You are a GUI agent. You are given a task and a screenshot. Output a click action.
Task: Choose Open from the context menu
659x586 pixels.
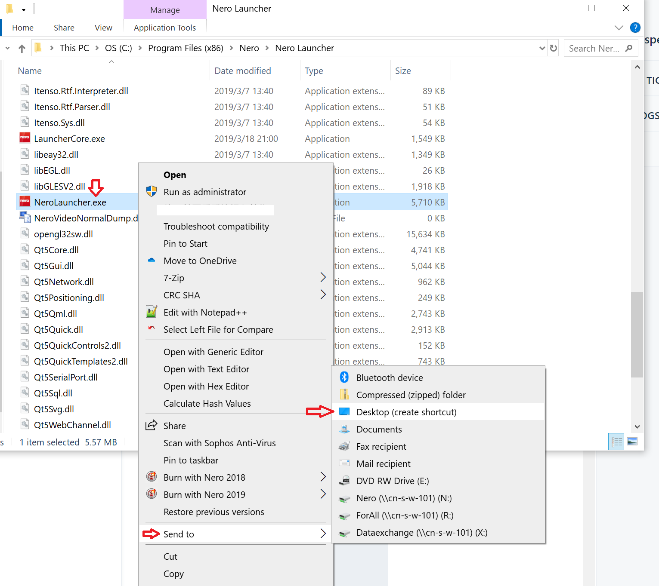pyautogui.click(x=175, y=175)
